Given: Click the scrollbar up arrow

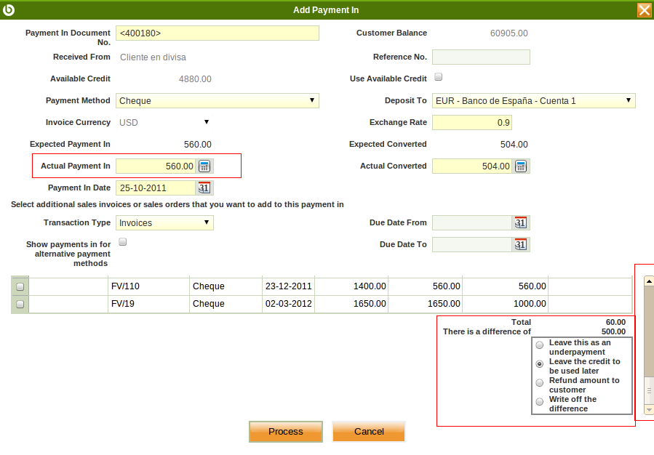Looking at the screenshot, I should coord(649,281).
